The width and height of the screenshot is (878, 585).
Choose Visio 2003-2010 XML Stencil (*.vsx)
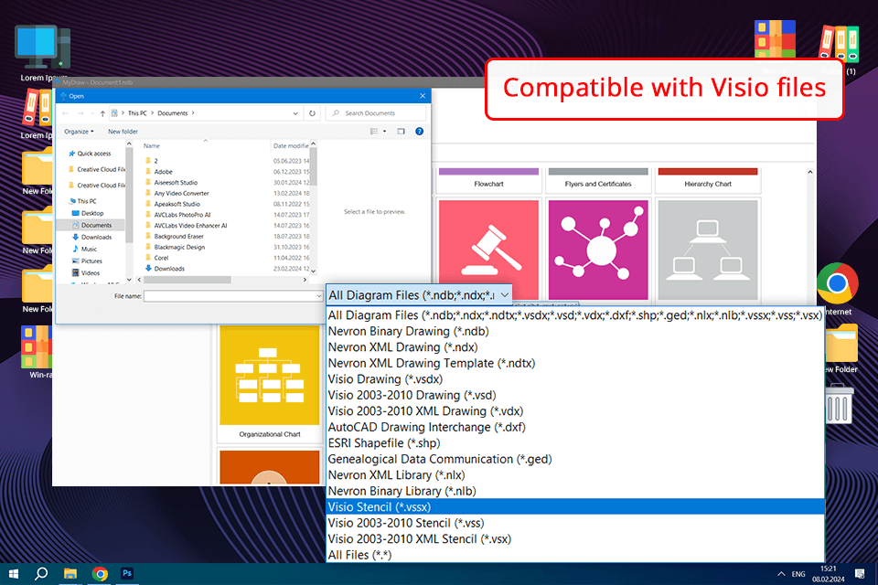point(575,538)
